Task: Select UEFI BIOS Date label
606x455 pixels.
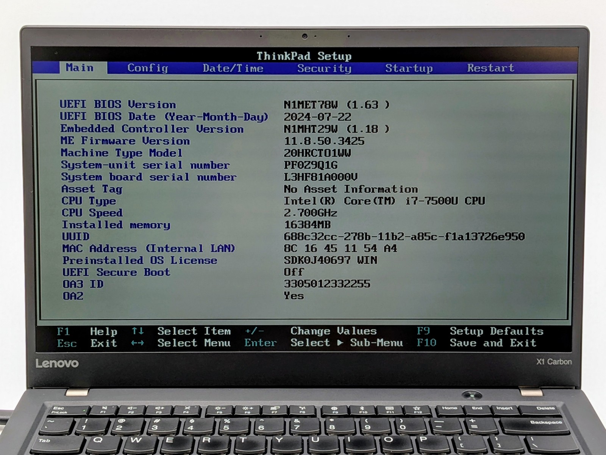Action: pos(164,116)
